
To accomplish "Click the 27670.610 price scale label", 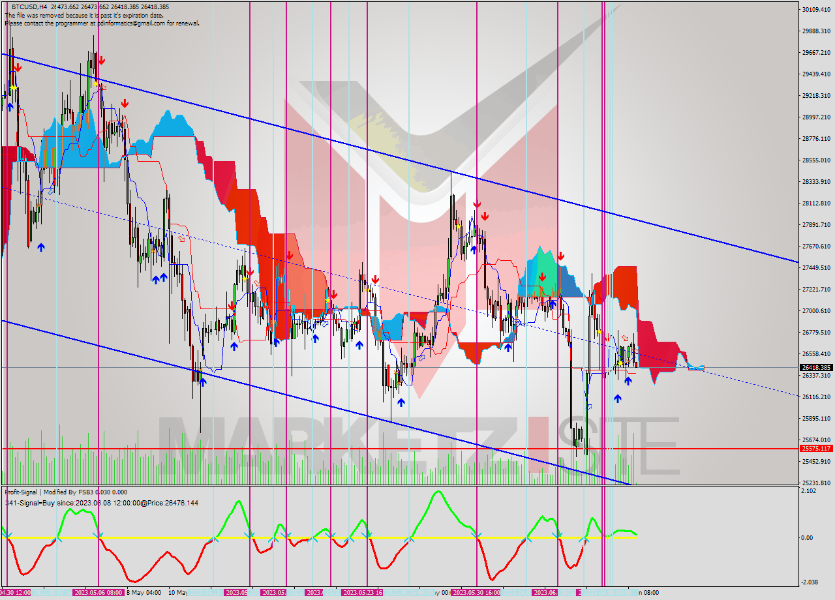I will pos(816,246).
